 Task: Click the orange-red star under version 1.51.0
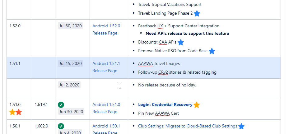coord(19,112)
